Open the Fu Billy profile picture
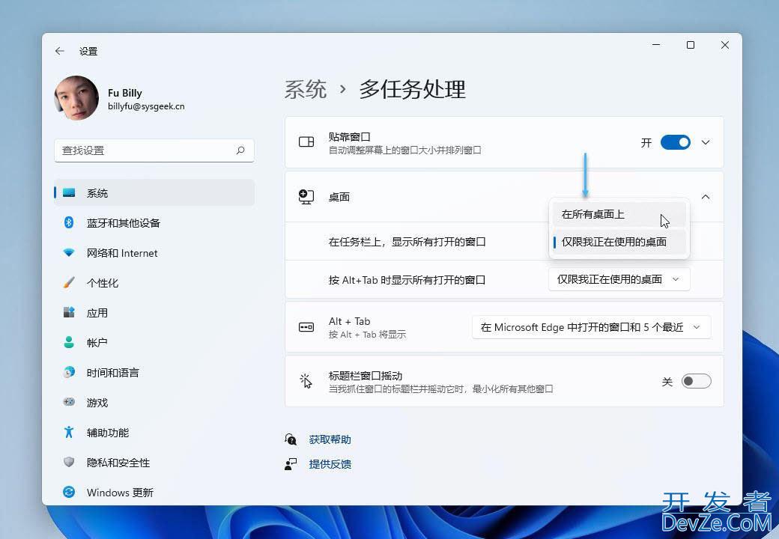 pos(76,98)
